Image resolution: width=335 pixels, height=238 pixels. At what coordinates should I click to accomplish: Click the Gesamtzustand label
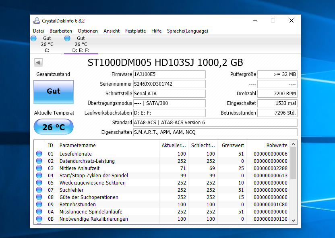click(x=53, y=74)
